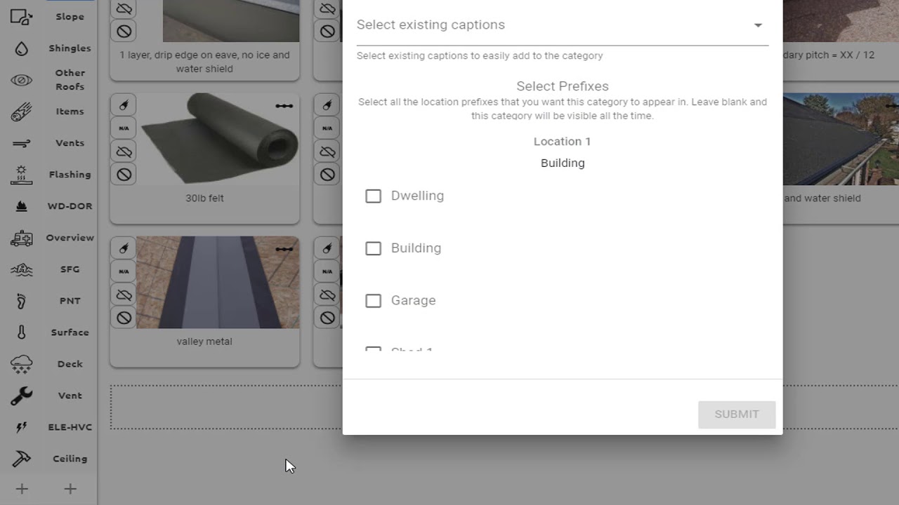
Task: Toggle cloud-off icon on valley metal card
Action: [x=124, y=295]
